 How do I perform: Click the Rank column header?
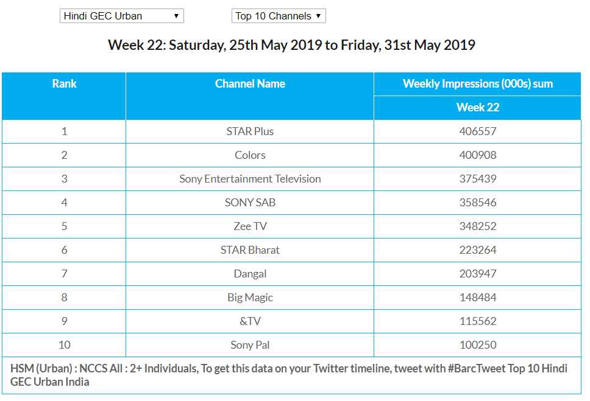[64, 84]
